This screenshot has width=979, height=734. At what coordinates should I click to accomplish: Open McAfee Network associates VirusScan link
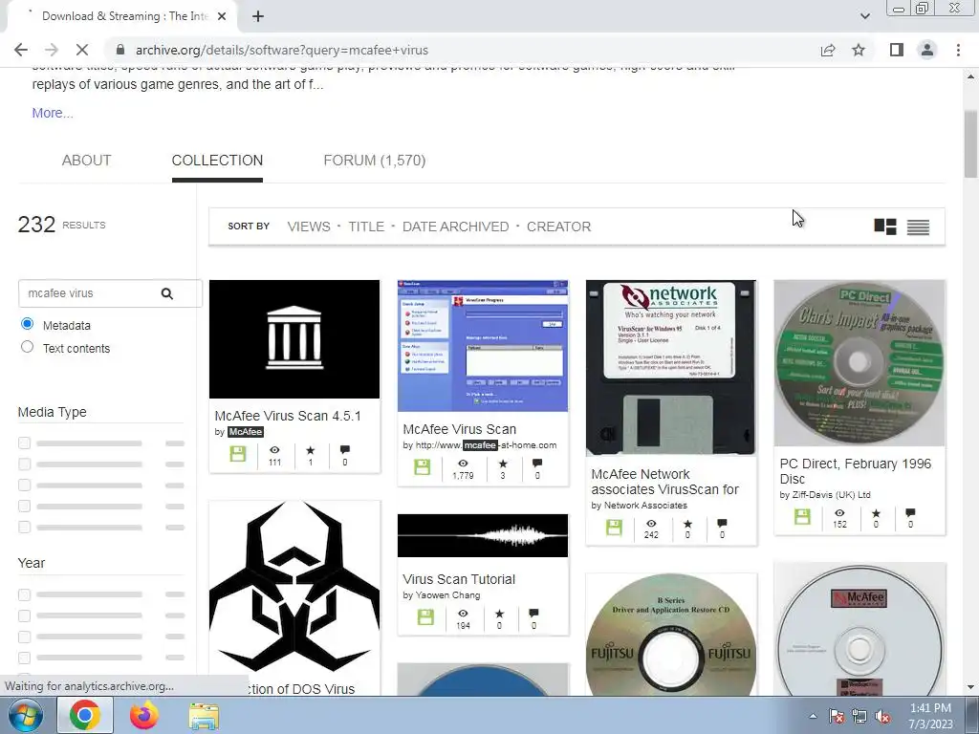[665, 482]
